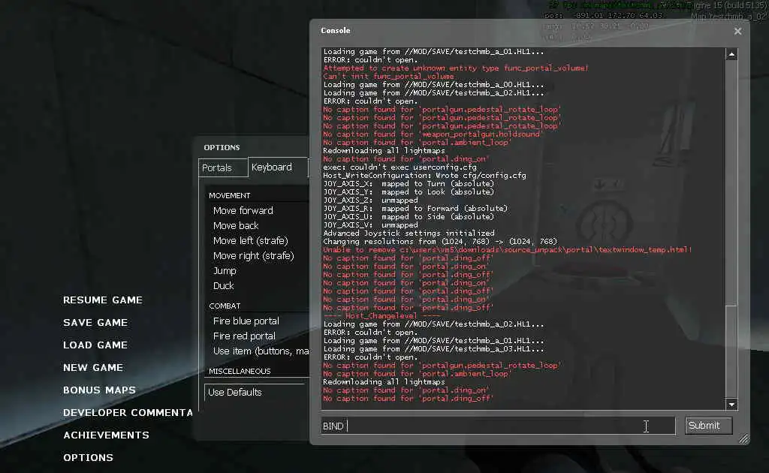Viewport: 769px width, 473px height.
Task: Open Developer Commentary menu item
Action: point(128,413)
